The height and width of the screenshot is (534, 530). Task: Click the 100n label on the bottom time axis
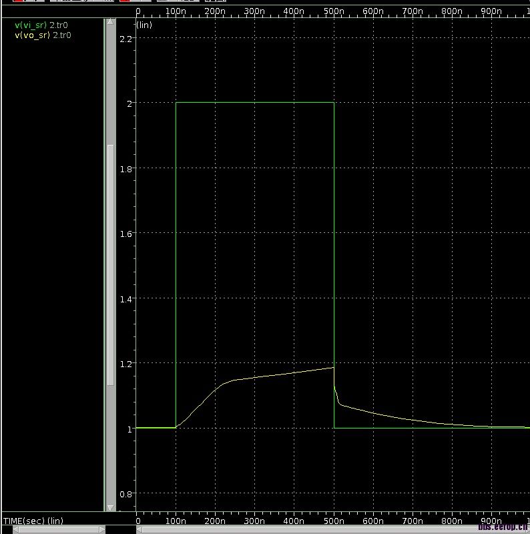[176, 521]
